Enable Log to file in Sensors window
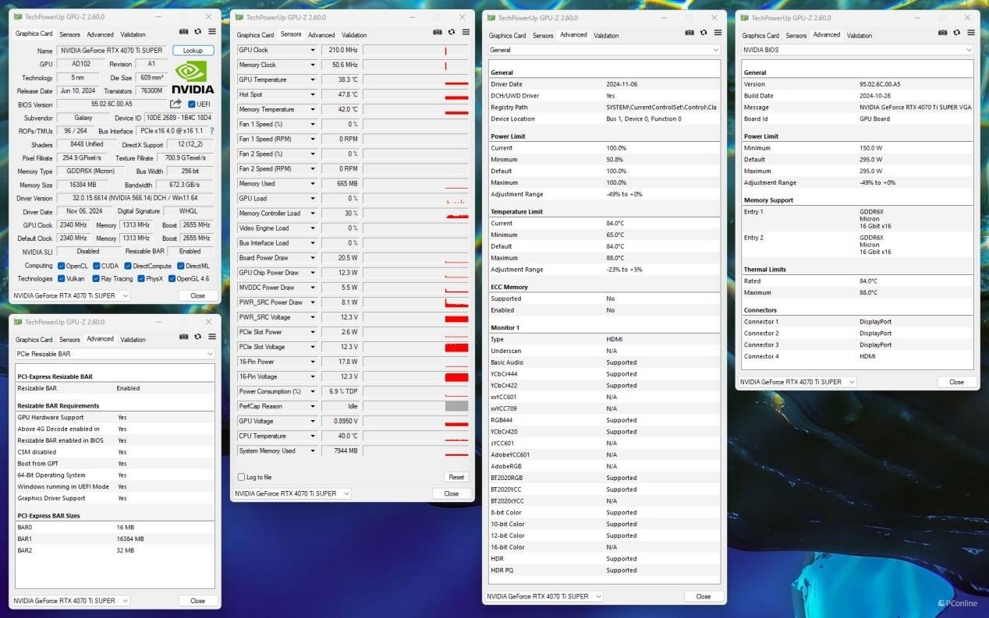This screenshot has height=618, width=989. click(x=241, y=477)
